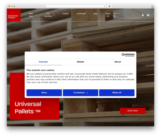Maximize the window with green button
The image size is (161, 136).
14,6
